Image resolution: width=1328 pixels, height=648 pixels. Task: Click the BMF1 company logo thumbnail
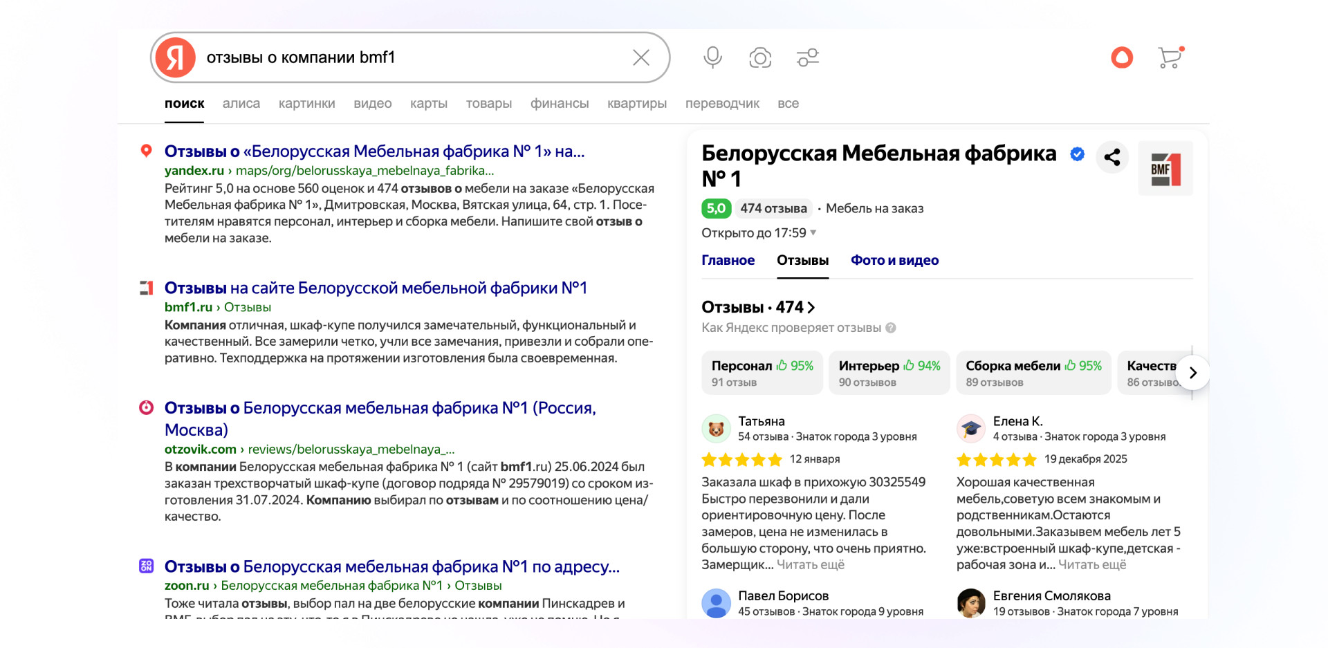(1165, 169)
